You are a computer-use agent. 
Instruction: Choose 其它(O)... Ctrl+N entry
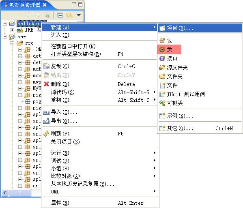[200, 128]
